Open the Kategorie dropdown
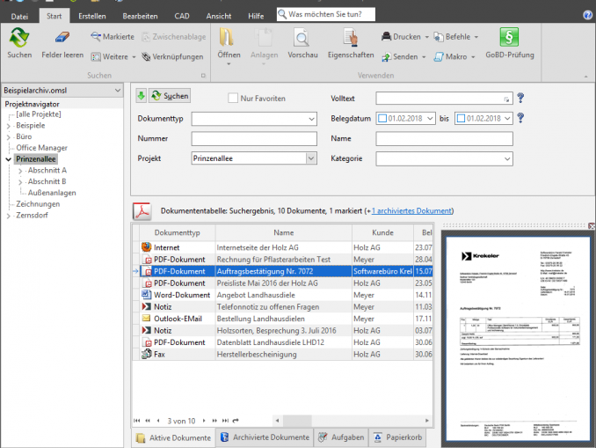Screen dimensions: 596x448 tap(507, 158)
